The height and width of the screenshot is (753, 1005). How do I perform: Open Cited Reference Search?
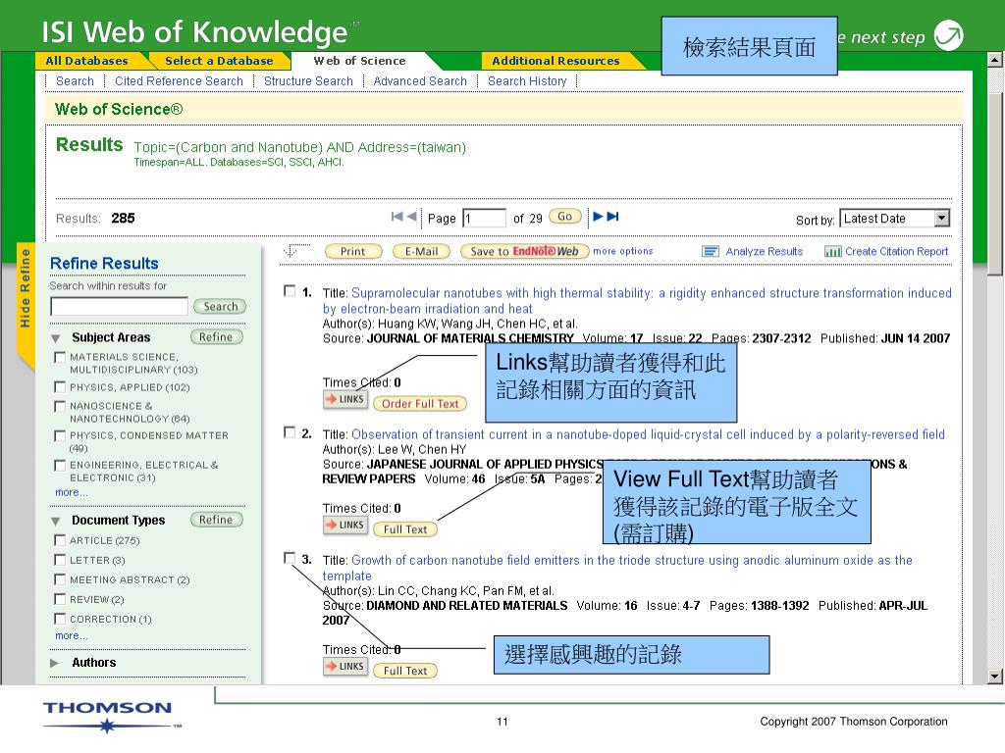179,81
